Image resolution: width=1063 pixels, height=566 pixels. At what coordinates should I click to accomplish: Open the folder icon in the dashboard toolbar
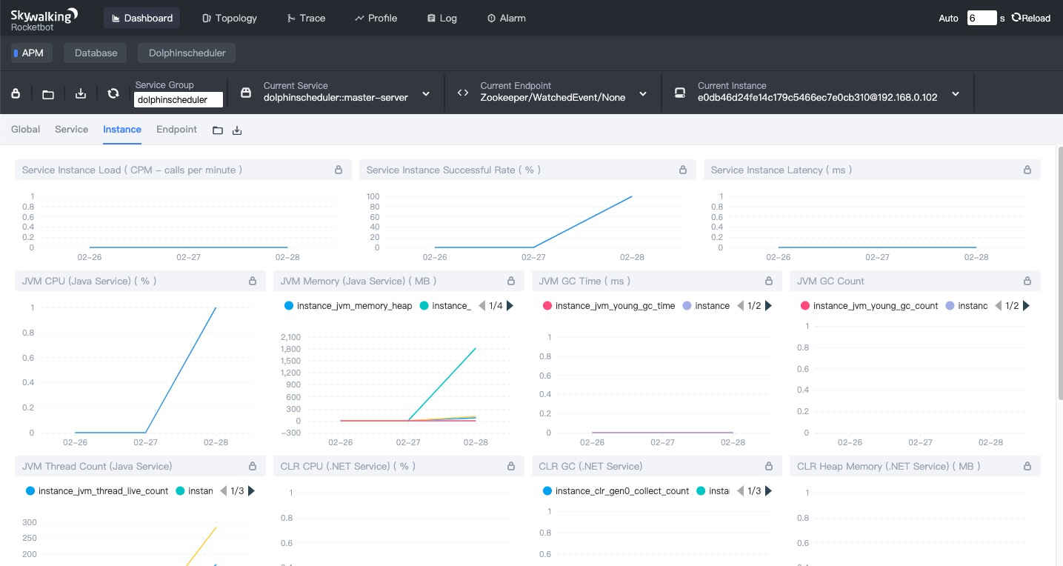[x=48, y=94]
